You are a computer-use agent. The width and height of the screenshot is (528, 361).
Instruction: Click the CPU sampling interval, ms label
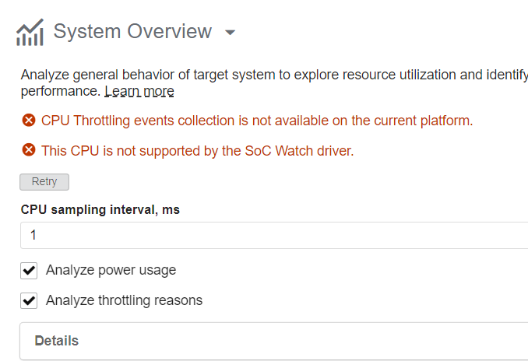click(x=100, y=210)
